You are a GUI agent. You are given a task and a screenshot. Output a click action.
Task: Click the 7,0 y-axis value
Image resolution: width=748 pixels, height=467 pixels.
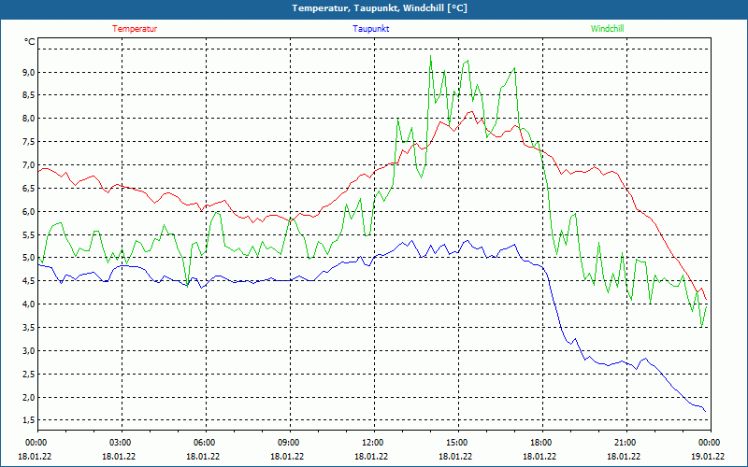pyautogui.click(x=29, y=165)
